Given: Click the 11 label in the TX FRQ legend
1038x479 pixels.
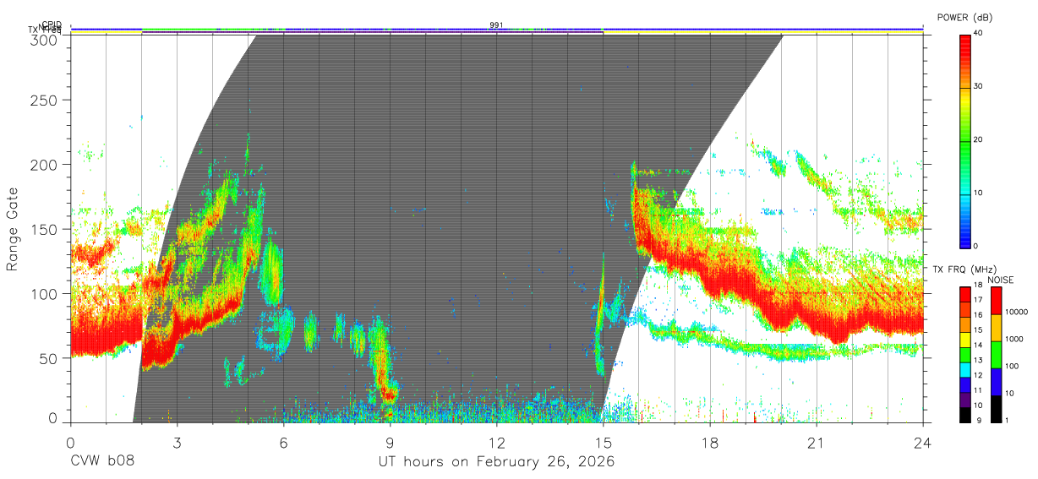Looking at the screenshot, I should point(980,390).
